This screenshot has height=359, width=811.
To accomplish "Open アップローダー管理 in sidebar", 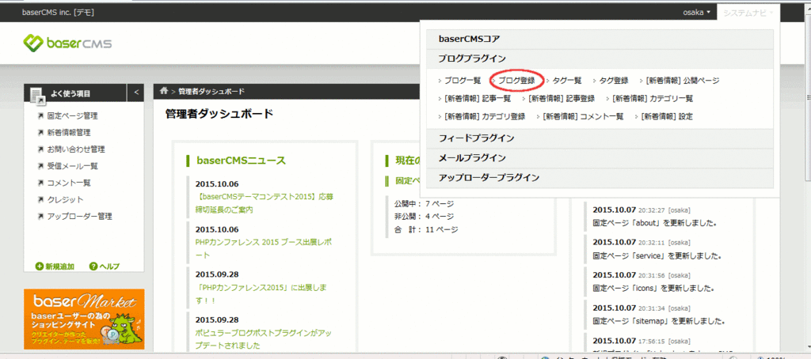I will [80, 216].
